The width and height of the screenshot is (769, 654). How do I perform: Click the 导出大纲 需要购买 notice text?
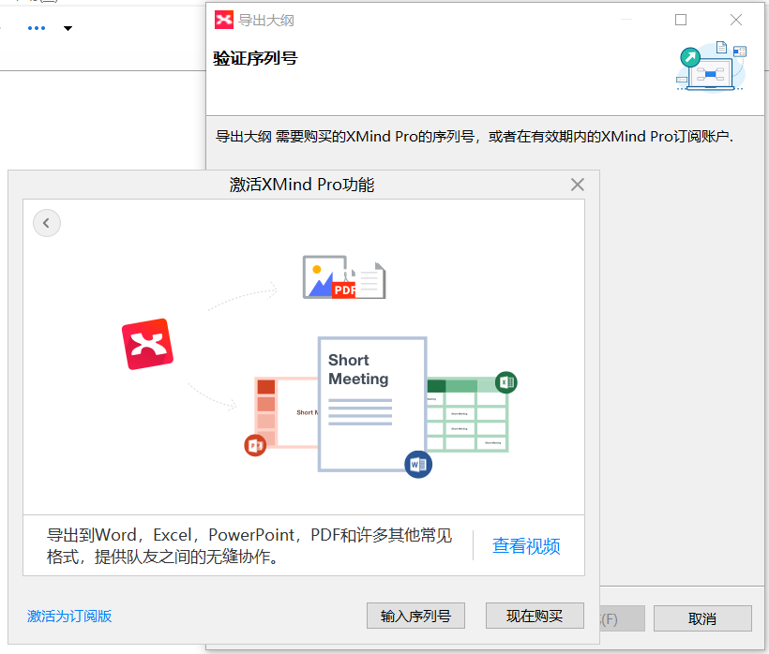click(475, 136)
